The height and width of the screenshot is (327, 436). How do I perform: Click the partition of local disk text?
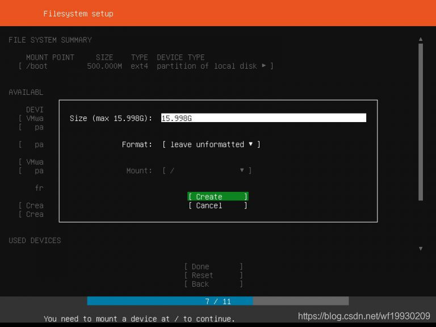[207, 66]
